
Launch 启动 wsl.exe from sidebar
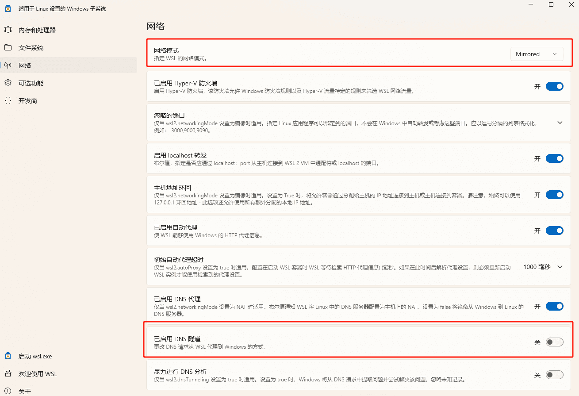coord(69,356)
